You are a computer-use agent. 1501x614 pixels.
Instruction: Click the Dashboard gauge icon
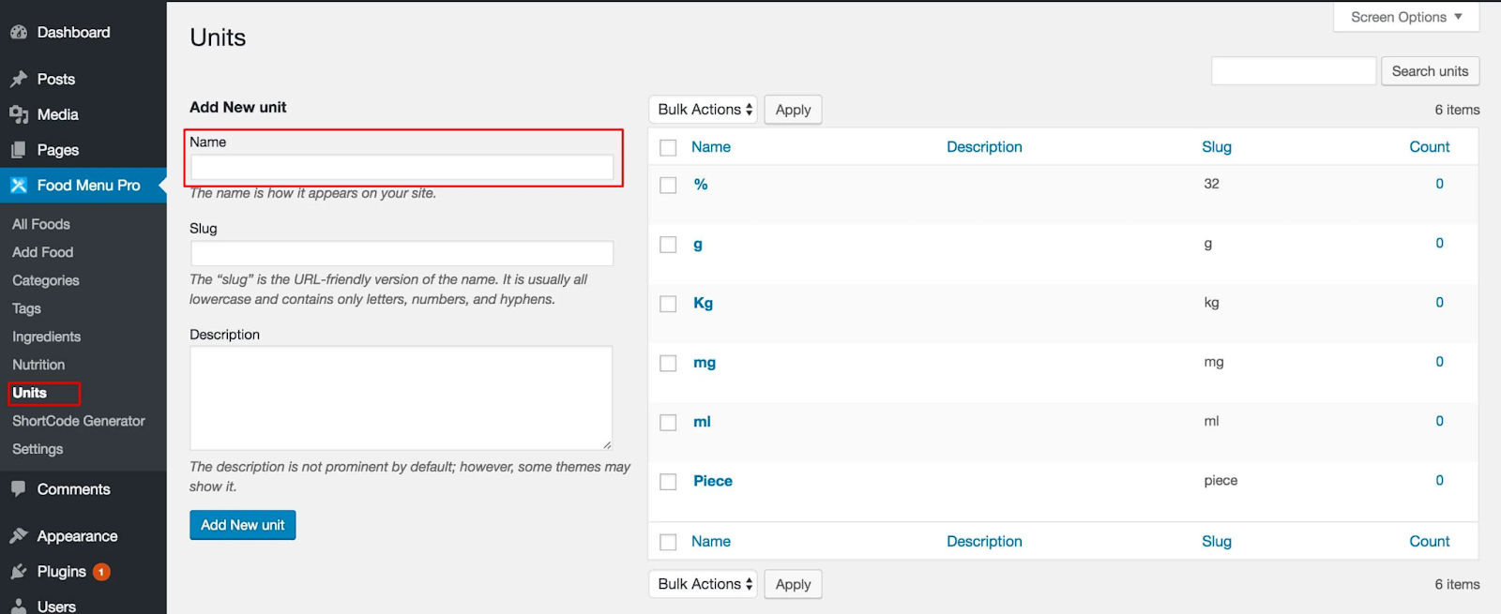19,33
